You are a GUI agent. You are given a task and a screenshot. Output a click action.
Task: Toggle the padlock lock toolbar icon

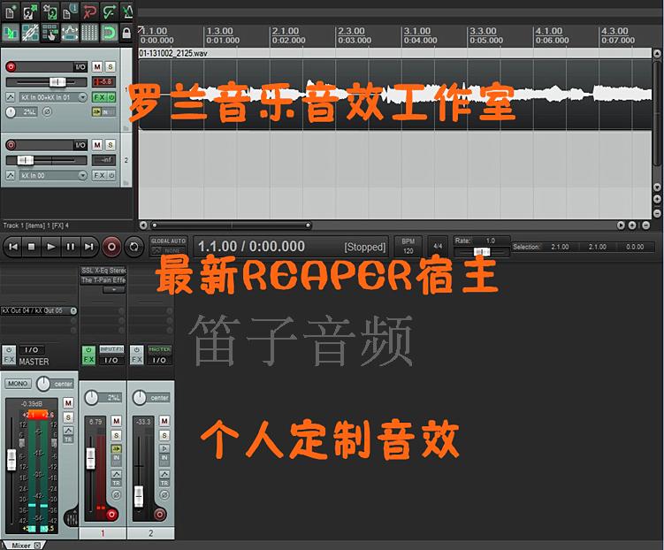126,33
